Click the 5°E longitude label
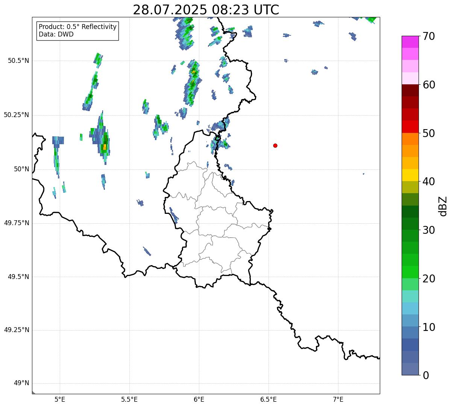Viewport: 452px width, 407px height. tap(60, 399)
